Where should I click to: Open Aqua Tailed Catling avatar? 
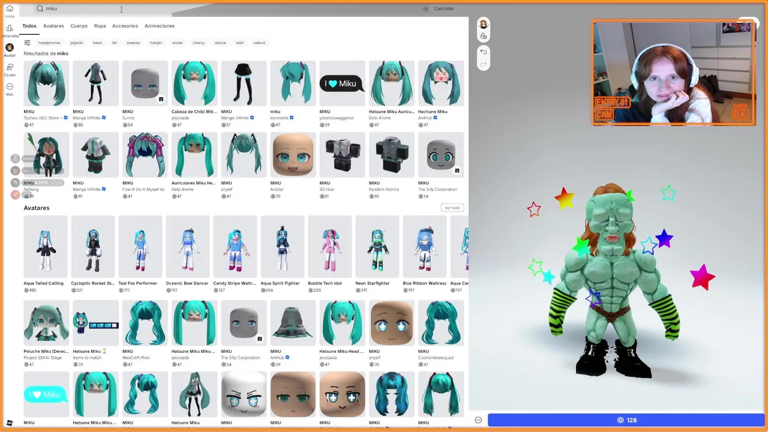46,247
